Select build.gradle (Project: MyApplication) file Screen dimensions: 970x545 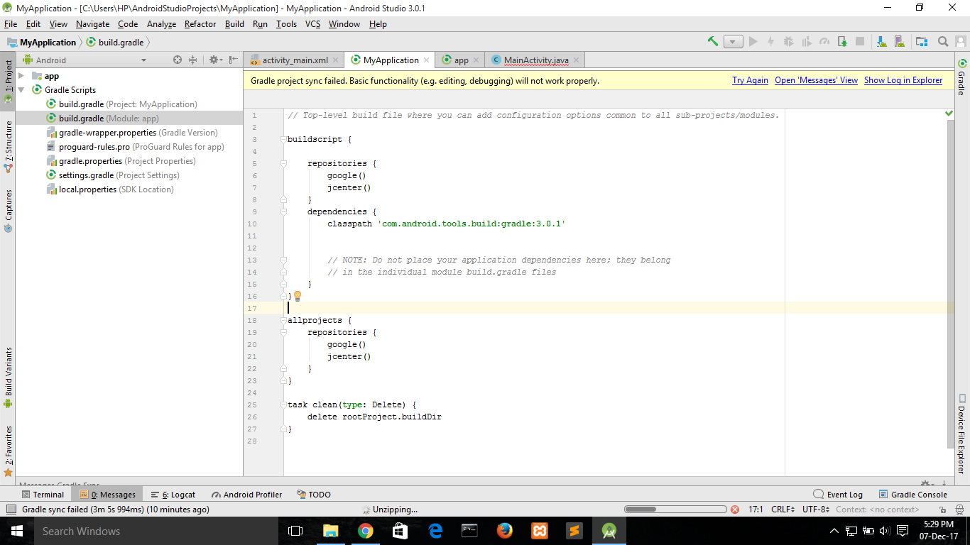121,104
